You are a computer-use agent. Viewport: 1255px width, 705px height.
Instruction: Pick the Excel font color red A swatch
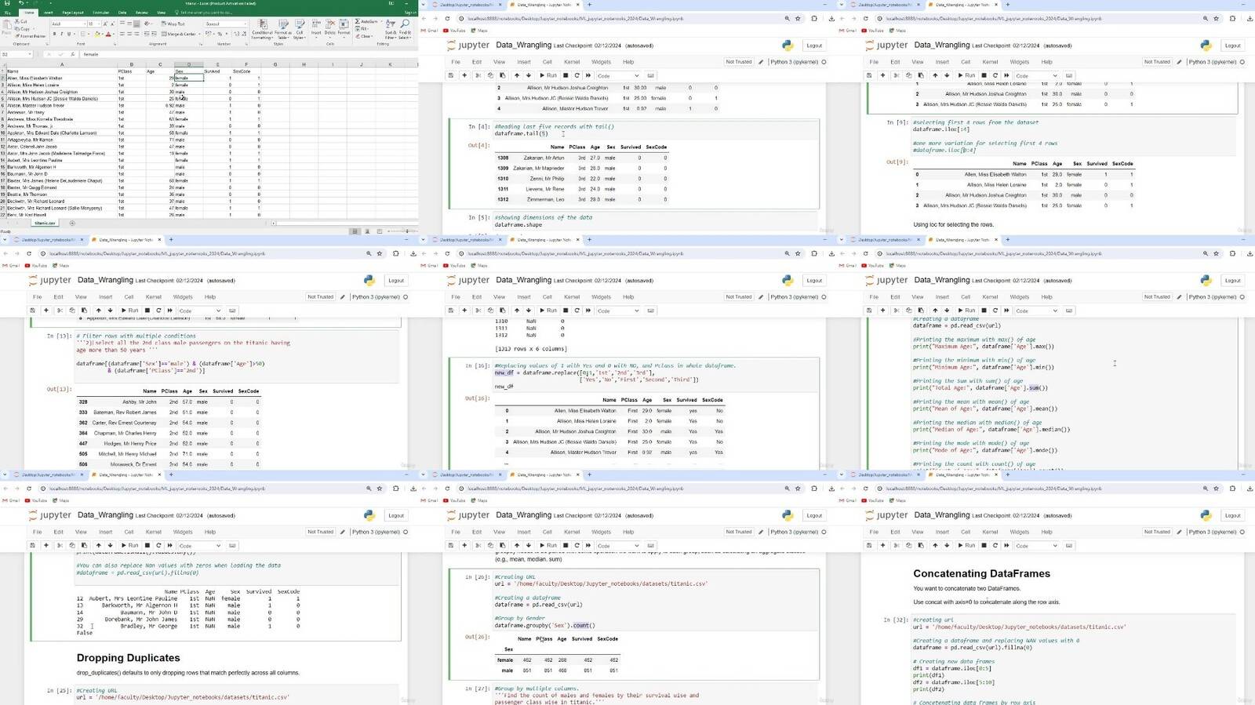(x=107, y=35)
